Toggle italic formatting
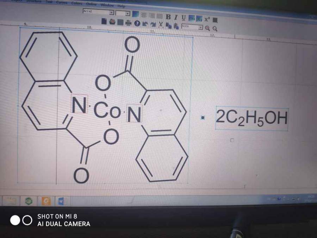This screenshot has height=238, width=317. (176, 17)
